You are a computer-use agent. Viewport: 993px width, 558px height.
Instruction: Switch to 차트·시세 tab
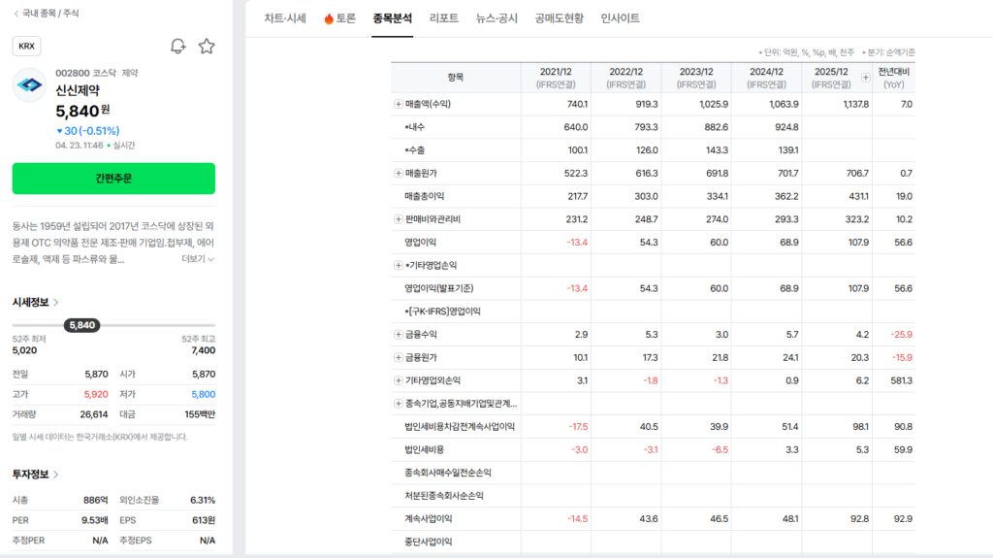[285, 18]
